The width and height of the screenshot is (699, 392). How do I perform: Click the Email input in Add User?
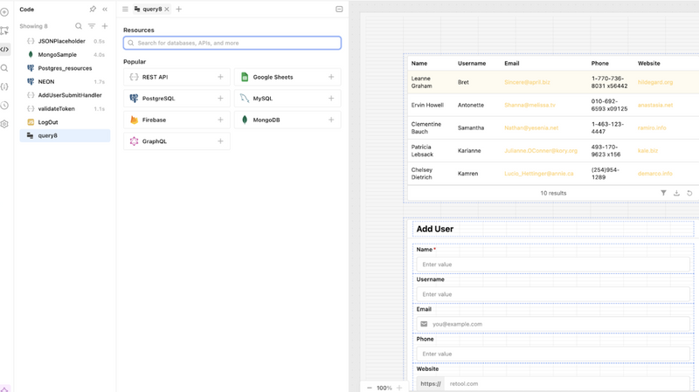click(553, 324)
